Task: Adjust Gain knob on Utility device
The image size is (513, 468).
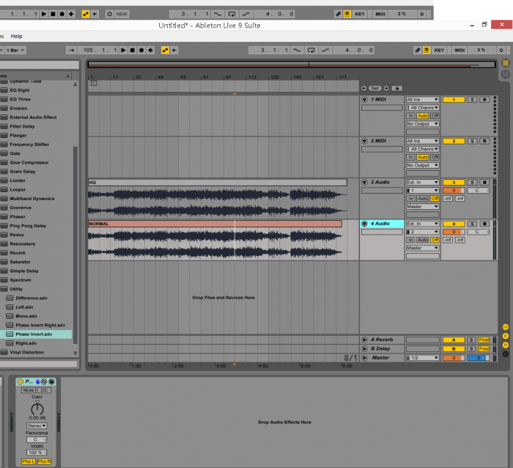Action: (x=37, y=409)
